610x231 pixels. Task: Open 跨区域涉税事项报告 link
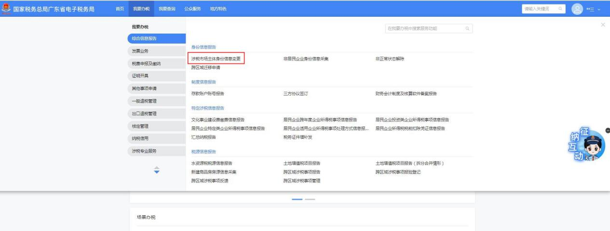[x=302, y=172]
